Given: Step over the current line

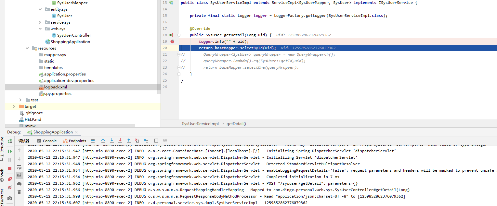Looking at the screenshot, I should click(103, 141).
